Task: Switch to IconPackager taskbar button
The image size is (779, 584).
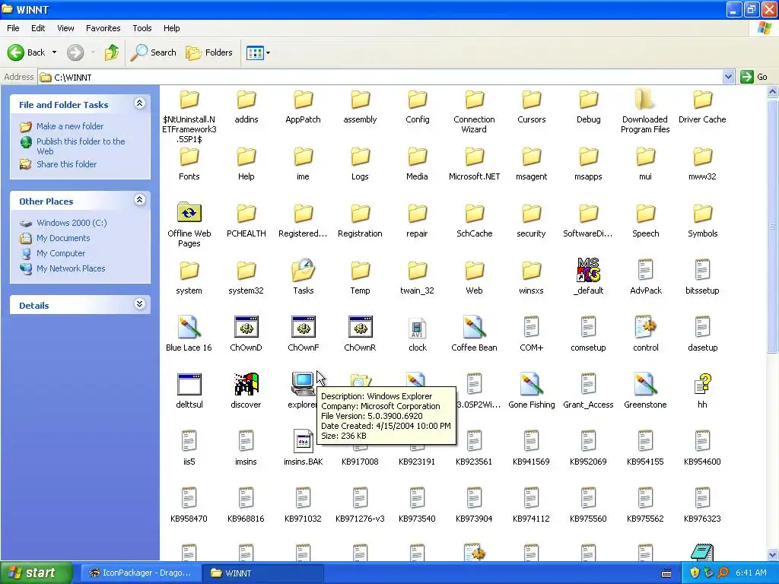Action: coord(141,573)
